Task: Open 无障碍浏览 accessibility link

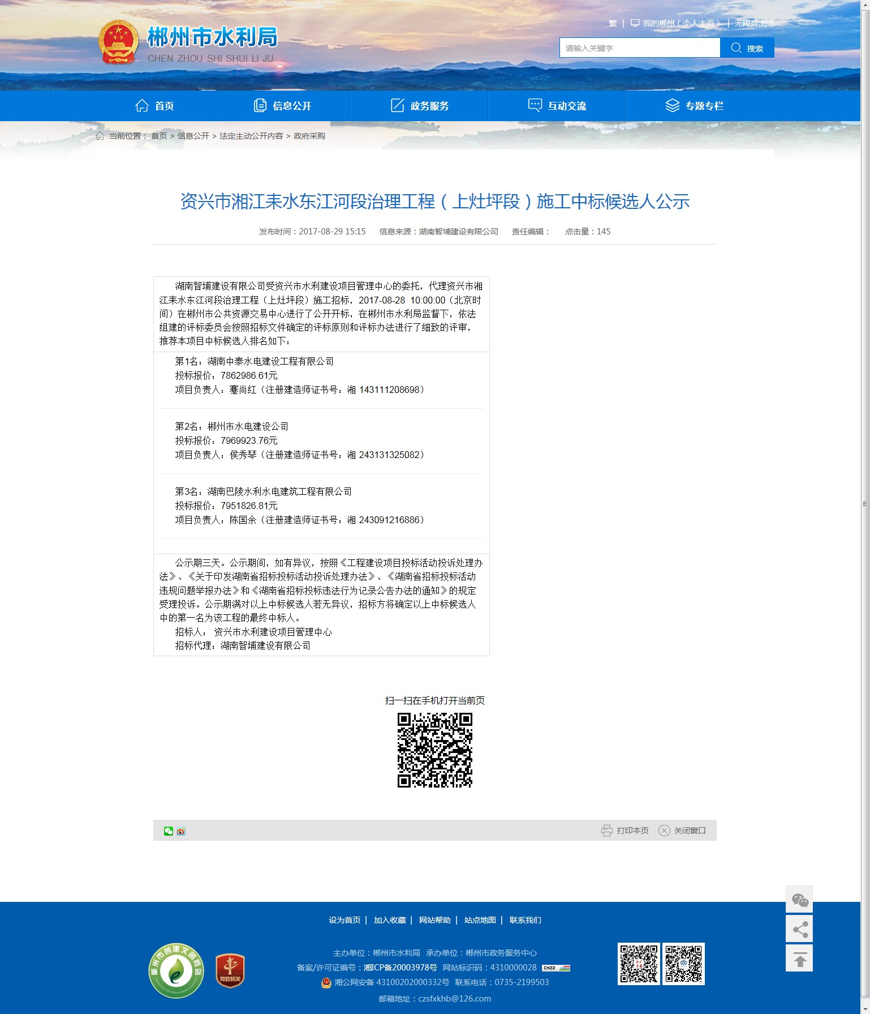Action: pos(754,23)
